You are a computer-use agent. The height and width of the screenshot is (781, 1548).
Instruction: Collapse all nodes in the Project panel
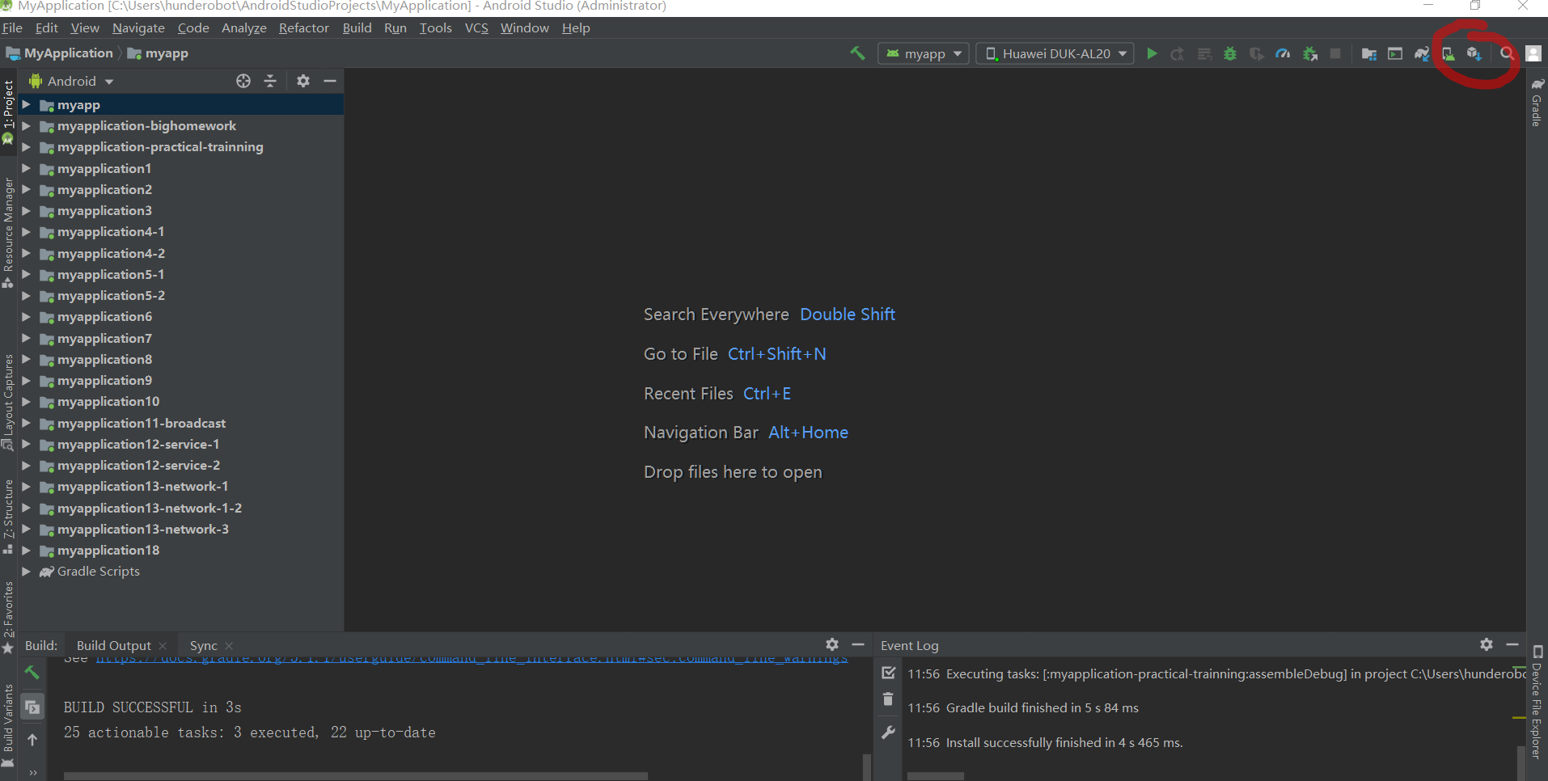coord(270,81)
